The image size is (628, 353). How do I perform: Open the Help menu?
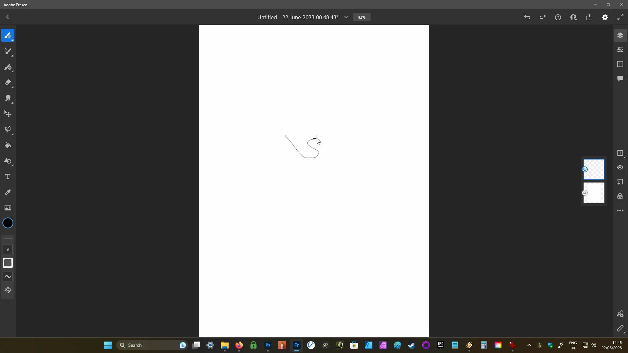(x=558, y=17)
